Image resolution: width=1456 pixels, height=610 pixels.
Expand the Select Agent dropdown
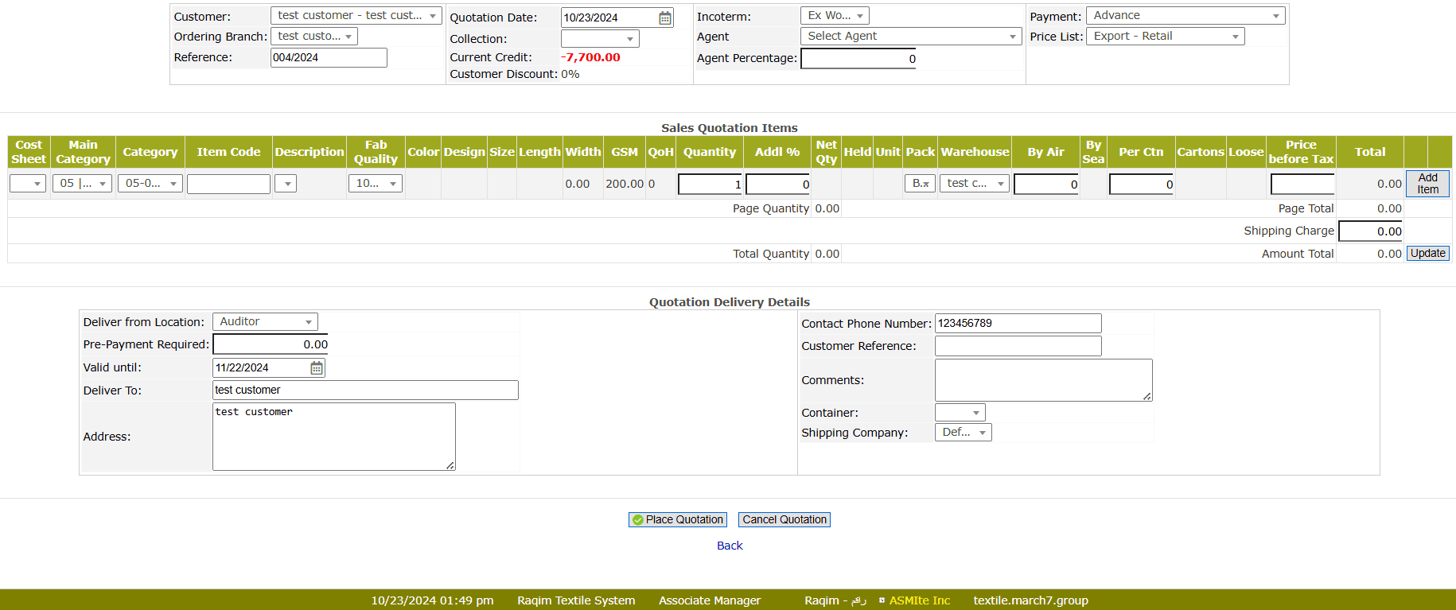(x=910, y=37)
